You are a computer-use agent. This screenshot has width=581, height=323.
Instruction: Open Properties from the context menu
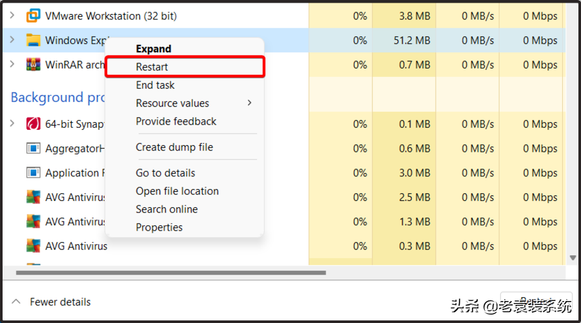click(x=159, y=227)
